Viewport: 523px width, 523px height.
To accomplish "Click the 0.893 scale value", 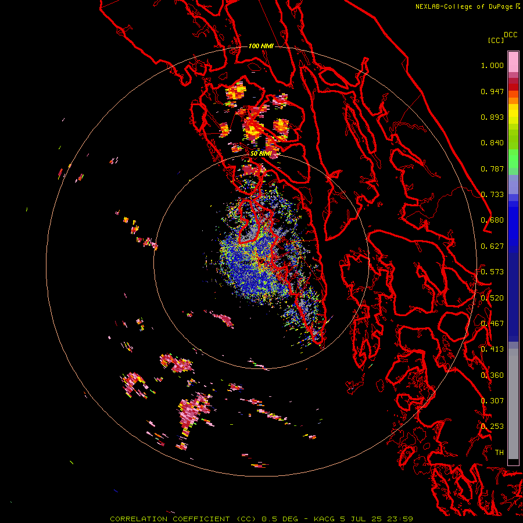I will pyautogui.click(x=492, y=117).
